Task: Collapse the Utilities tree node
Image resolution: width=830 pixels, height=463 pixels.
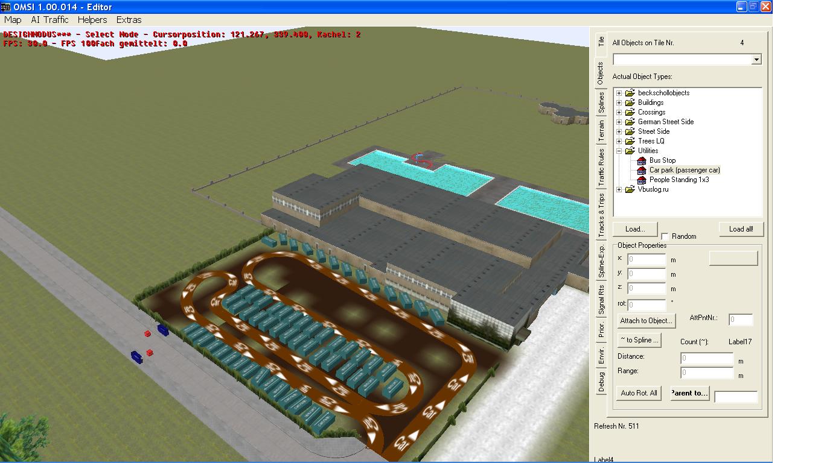Action: (619, 151)
